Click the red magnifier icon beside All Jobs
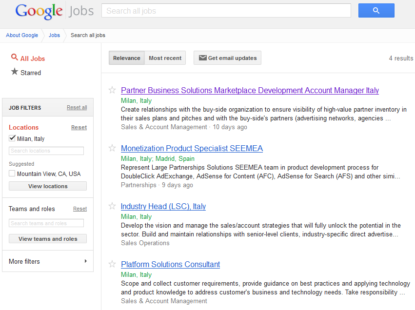415x310 pixels. (x=14, y=57)
